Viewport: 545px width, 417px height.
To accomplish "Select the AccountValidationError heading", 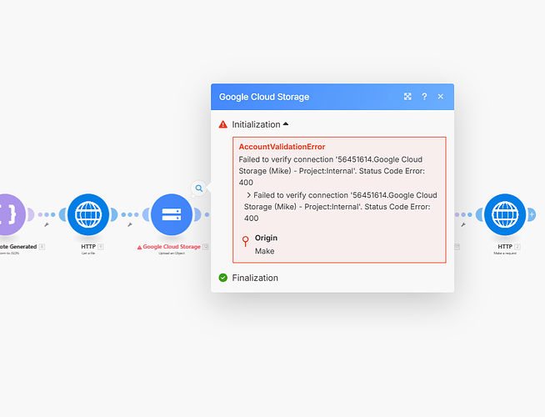I will [x=282, y=147].
